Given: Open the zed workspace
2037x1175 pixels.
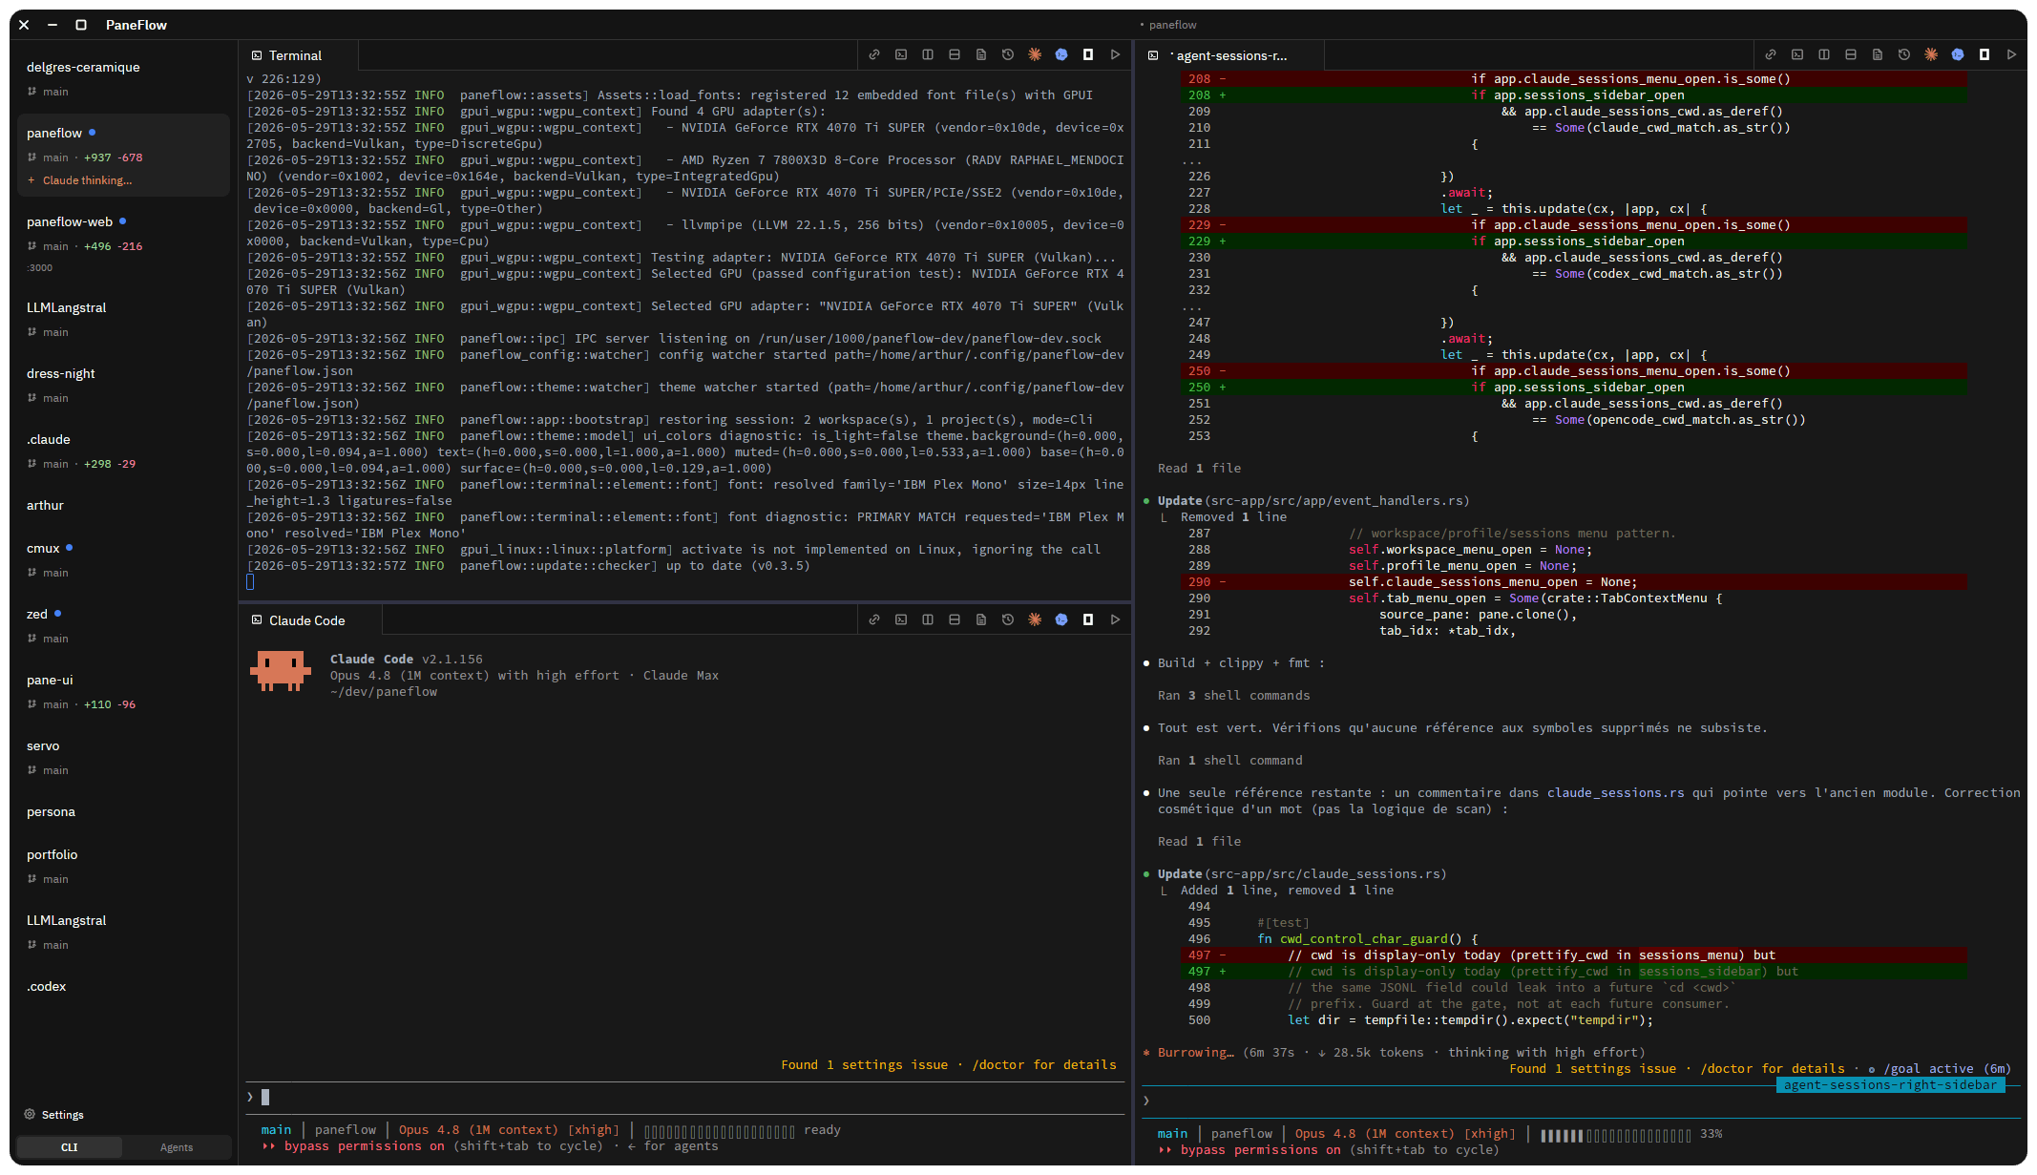Looking at the screenshot, I should [x=123, y=625].
